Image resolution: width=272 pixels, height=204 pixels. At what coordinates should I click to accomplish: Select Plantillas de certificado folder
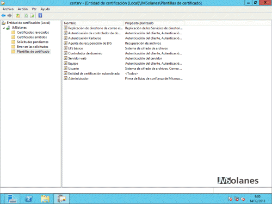pos(33,52)
